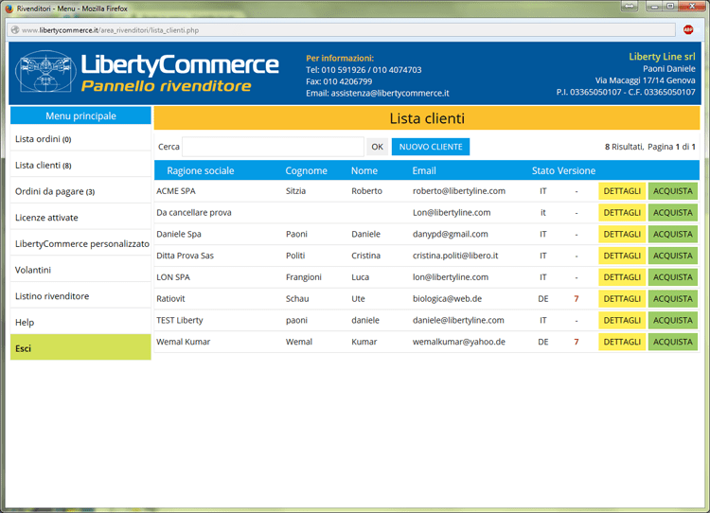Click the globe icon in the address bar
This screenshot has width=710, height=513.
tap(15, 30)
